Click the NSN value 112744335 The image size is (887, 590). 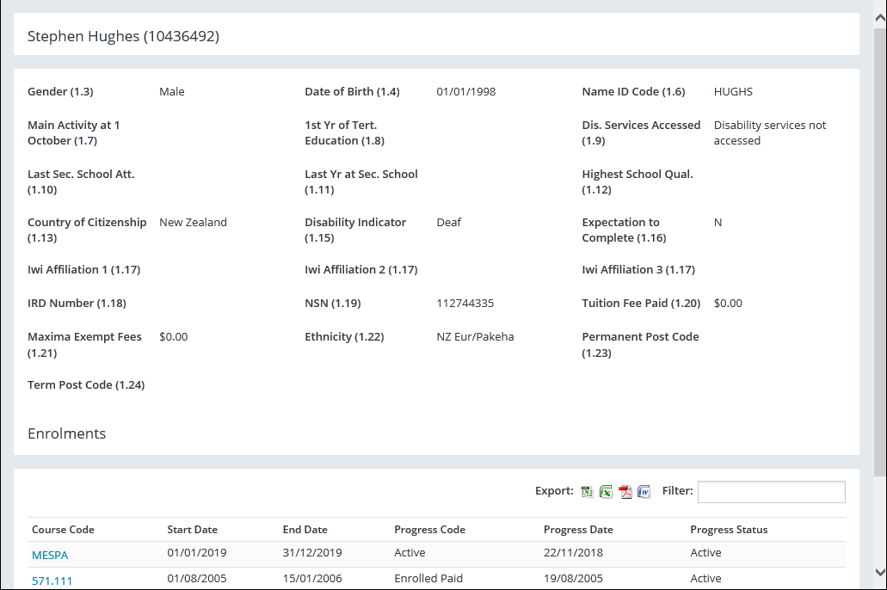[x=465, y=304]
